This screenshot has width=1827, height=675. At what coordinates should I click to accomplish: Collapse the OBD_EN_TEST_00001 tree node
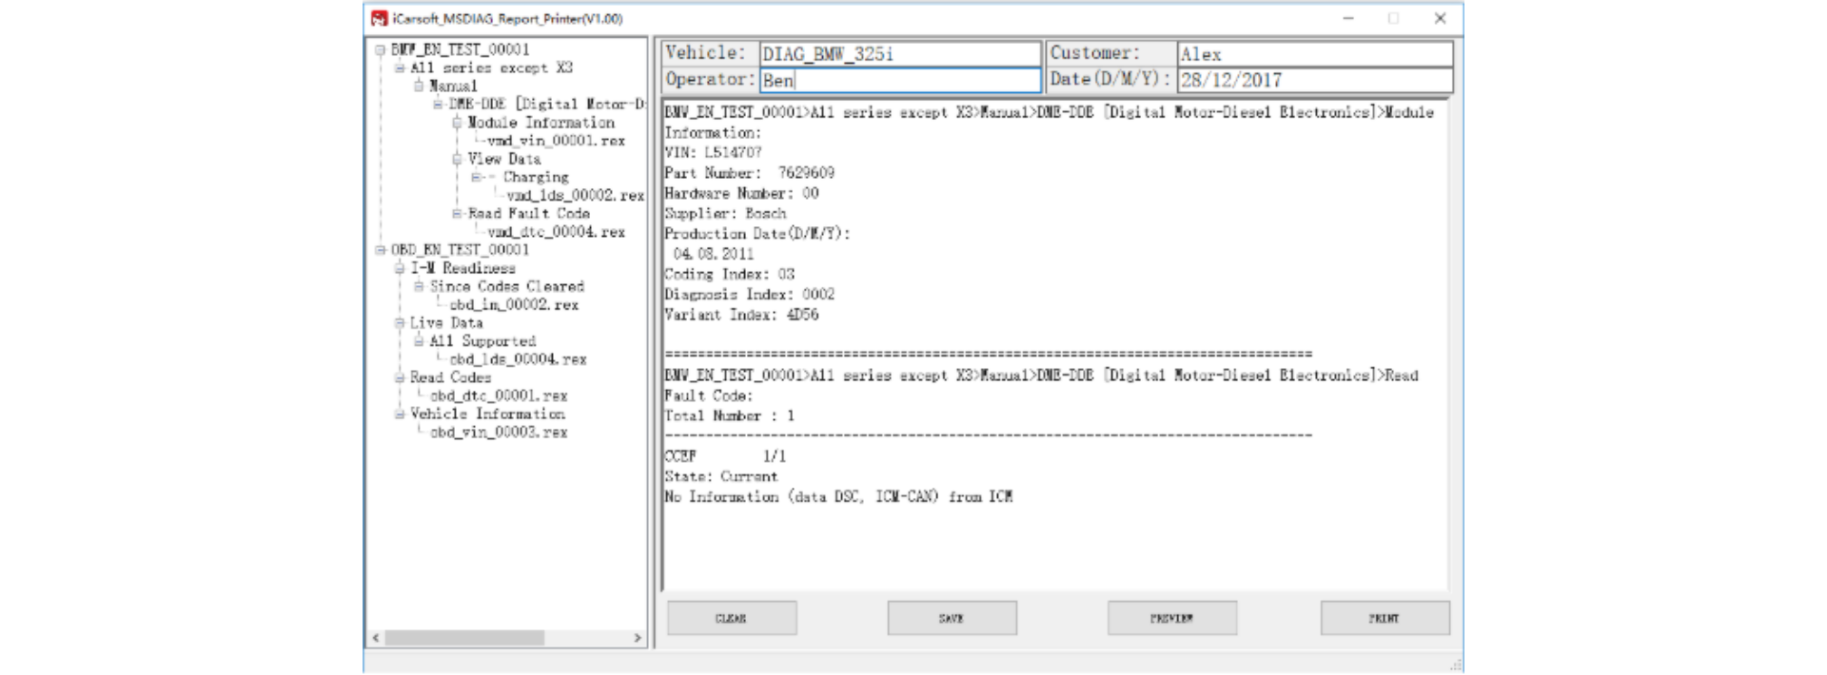[380, 250]
